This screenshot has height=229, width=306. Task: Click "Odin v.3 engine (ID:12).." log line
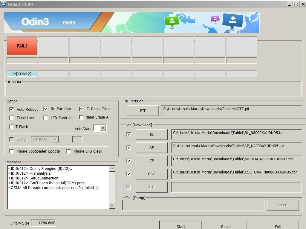point(40,168)
